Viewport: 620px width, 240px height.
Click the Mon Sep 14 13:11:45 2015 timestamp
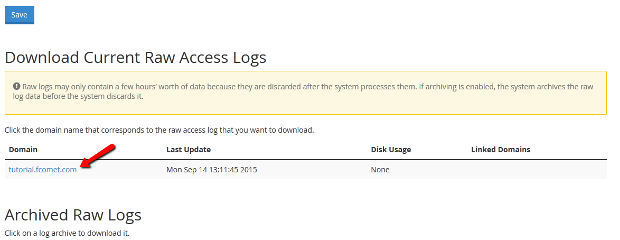tap(212, 170)
